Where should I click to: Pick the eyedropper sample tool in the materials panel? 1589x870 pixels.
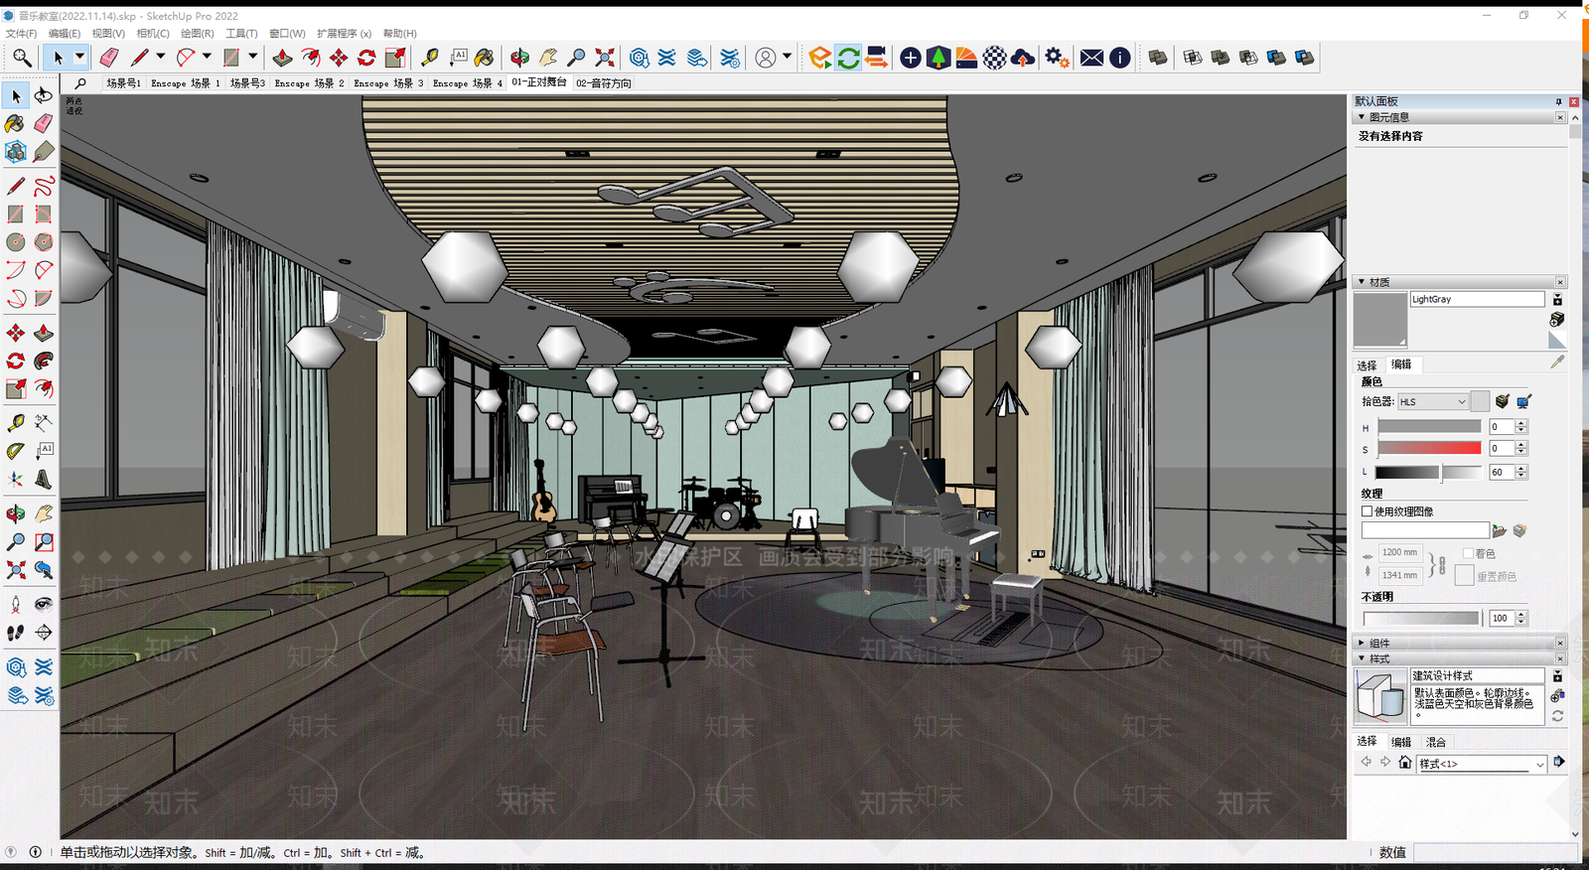[1557, 362]
